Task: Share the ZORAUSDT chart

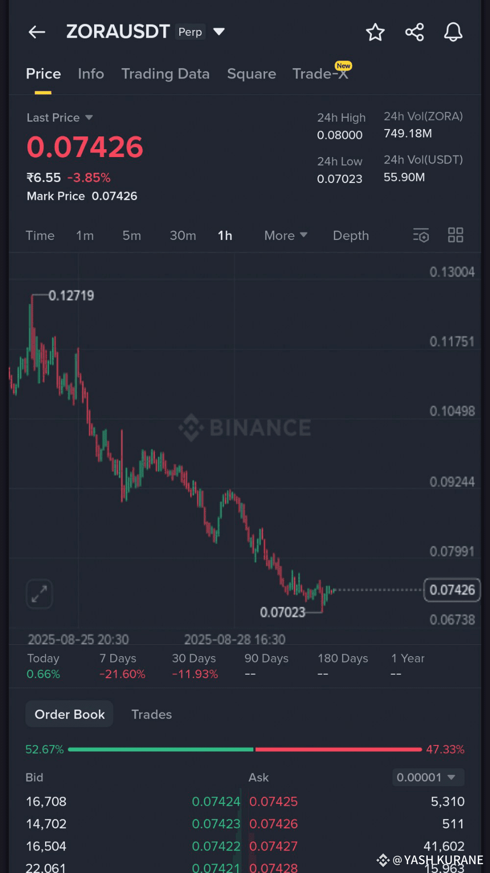Action: [415, 32]
